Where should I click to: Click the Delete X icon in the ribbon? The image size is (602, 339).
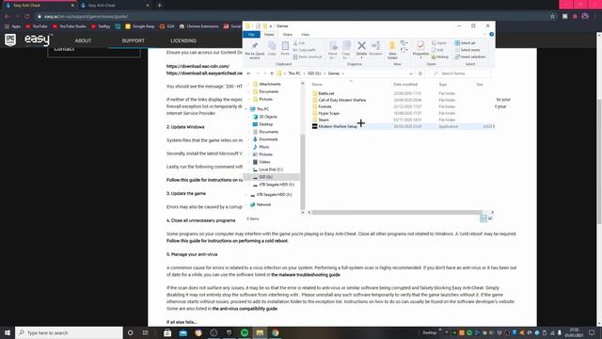point(361,48)
